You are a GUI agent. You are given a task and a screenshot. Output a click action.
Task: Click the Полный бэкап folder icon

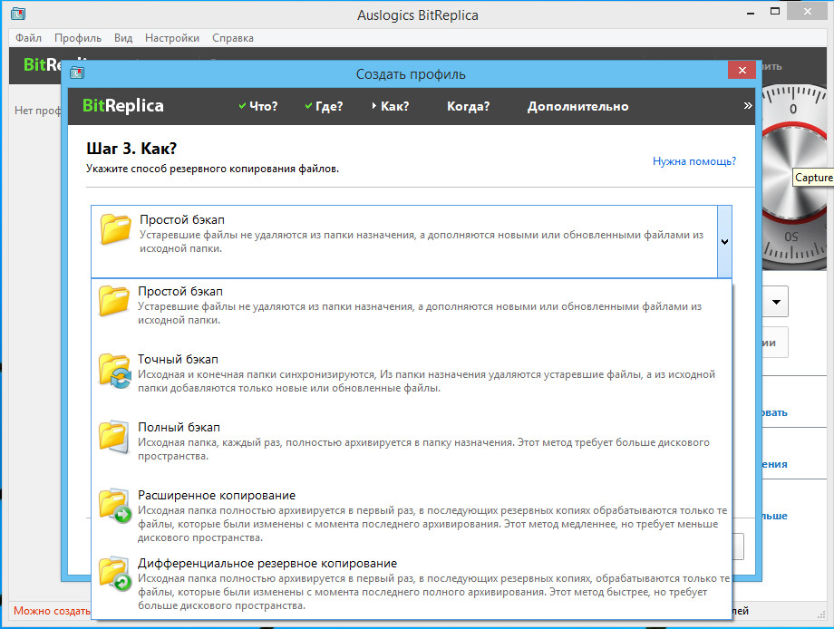tap(114, 437)
